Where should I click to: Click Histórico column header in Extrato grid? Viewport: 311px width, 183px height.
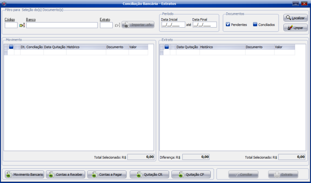click(222, 47)
